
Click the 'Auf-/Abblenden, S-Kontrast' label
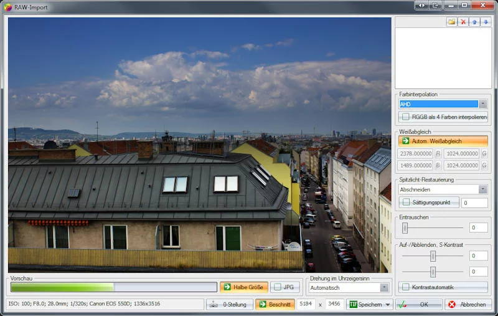click(431, 245)
